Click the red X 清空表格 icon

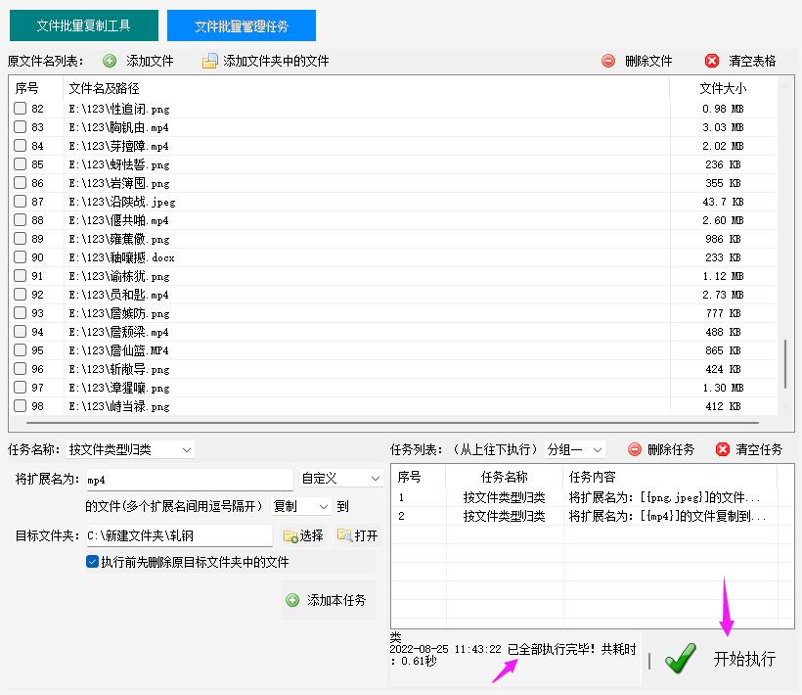click(711, 61)
